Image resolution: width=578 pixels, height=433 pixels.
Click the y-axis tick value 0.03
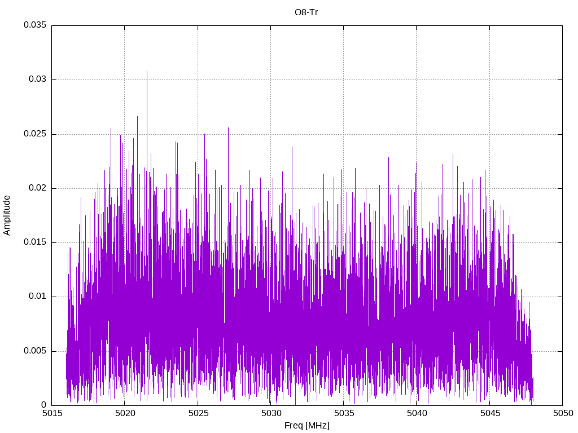pyautogui.click(x=38, y=79)
